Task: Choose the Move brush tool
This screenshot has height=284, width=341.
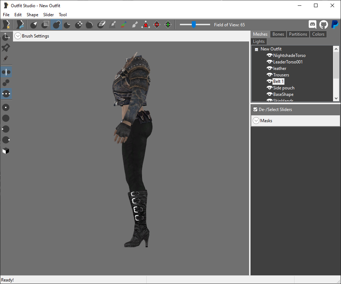Action: point(79,25)
